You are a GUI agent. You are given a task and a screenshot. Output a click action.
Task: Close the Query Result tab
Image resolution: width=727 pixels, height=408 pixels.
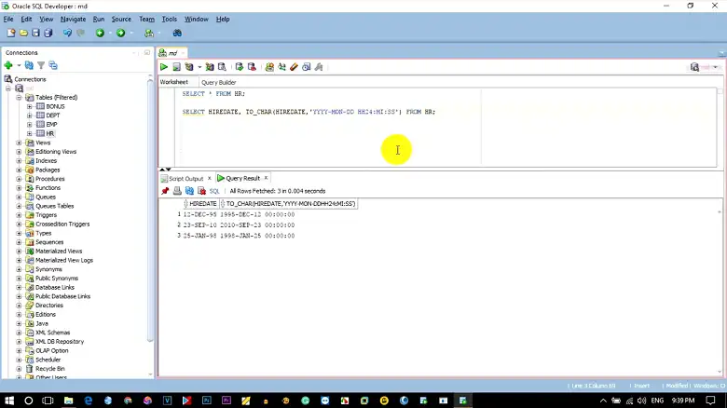pos(266,178)
